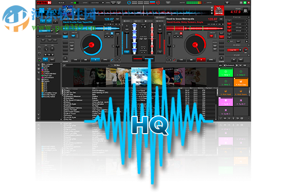Trigger sampler pad 7 Synth 1
This screenshot has width=287, height=193.
tap(226, 102)
